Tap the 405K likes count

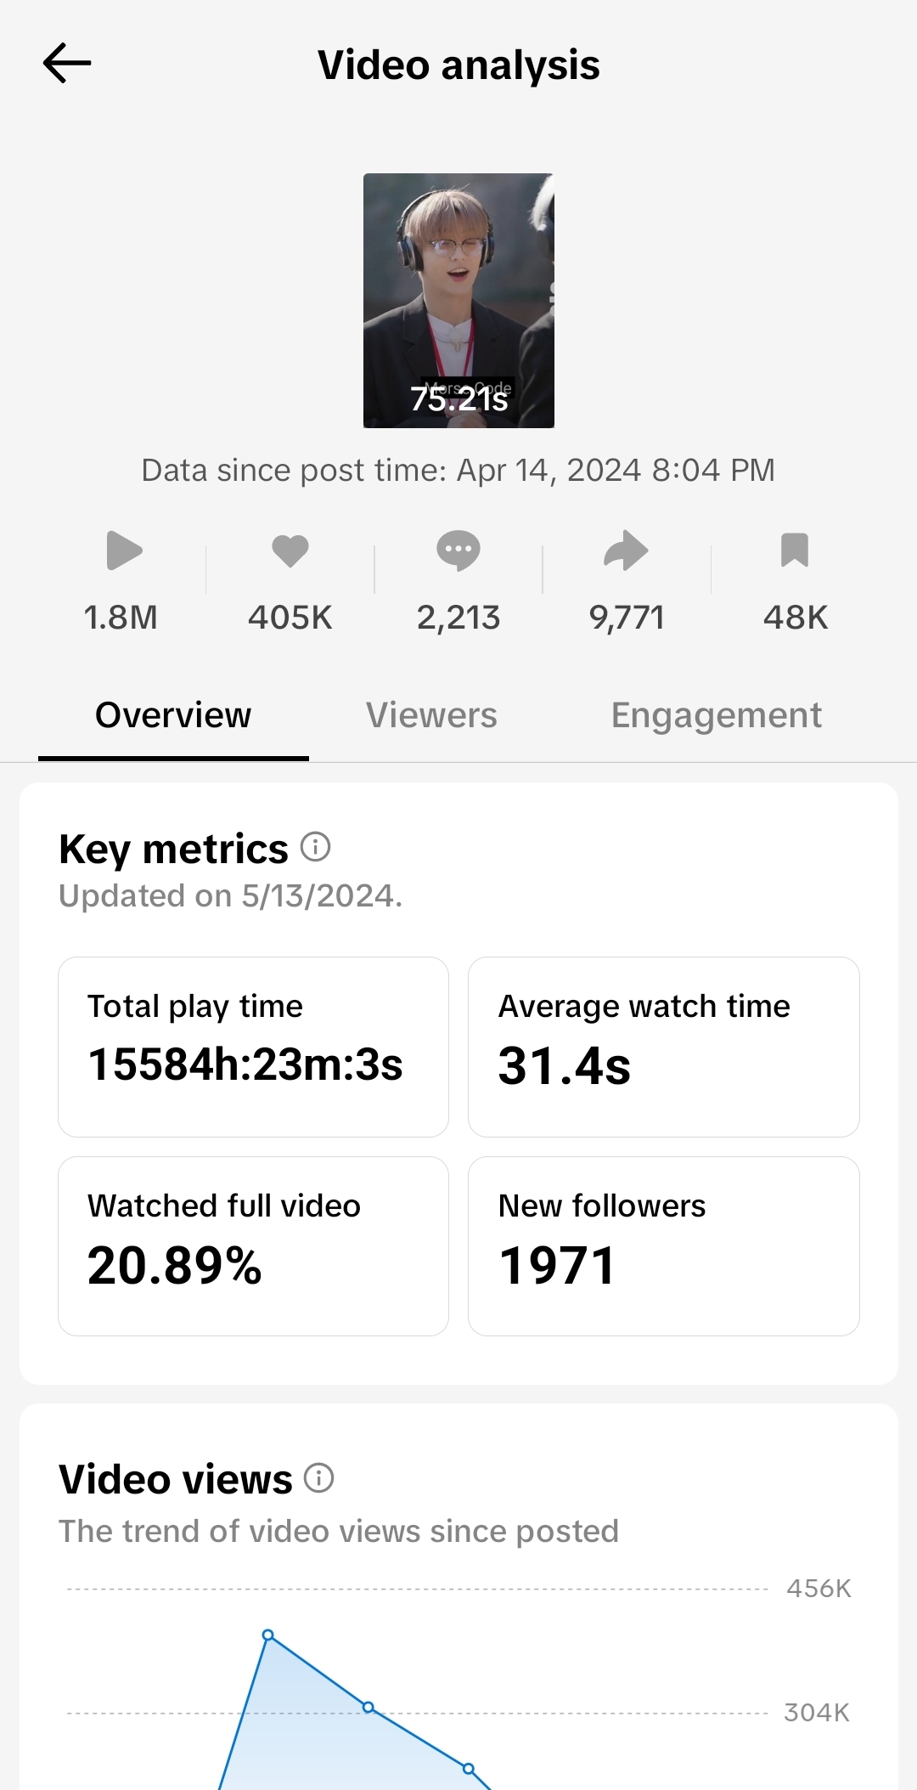click(x=290, y=618)
